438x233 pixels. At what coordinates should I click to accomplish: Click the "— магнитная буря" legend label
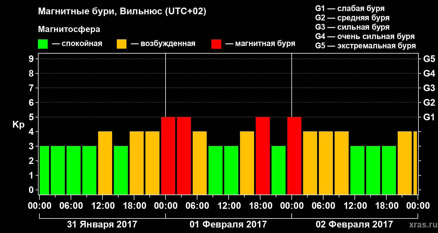click(260, 44)
